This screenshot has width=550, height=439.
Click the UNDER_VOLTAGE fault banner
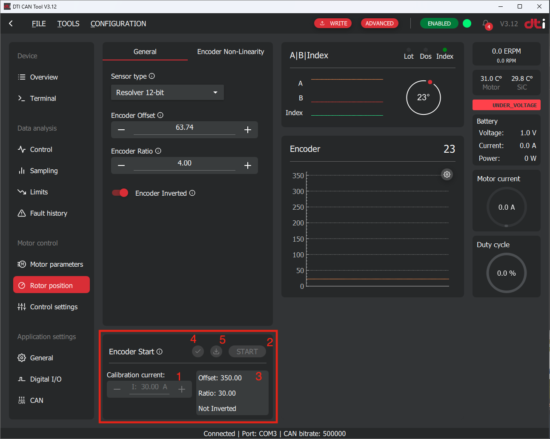tap(507, 105)
